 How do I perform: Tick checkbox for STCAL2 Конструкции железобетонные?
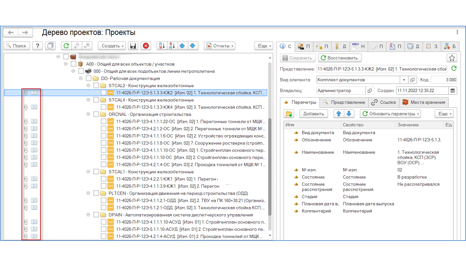pyautogui.click(x=96, y=86)
